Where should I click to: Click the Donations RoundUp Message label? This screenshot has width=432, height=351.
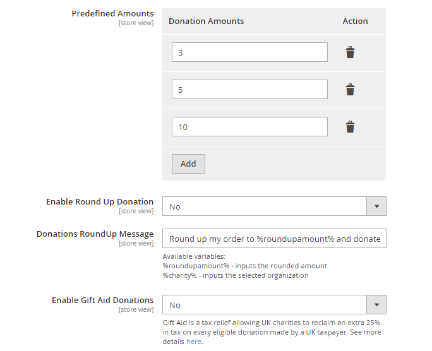(x=95, y=234)
